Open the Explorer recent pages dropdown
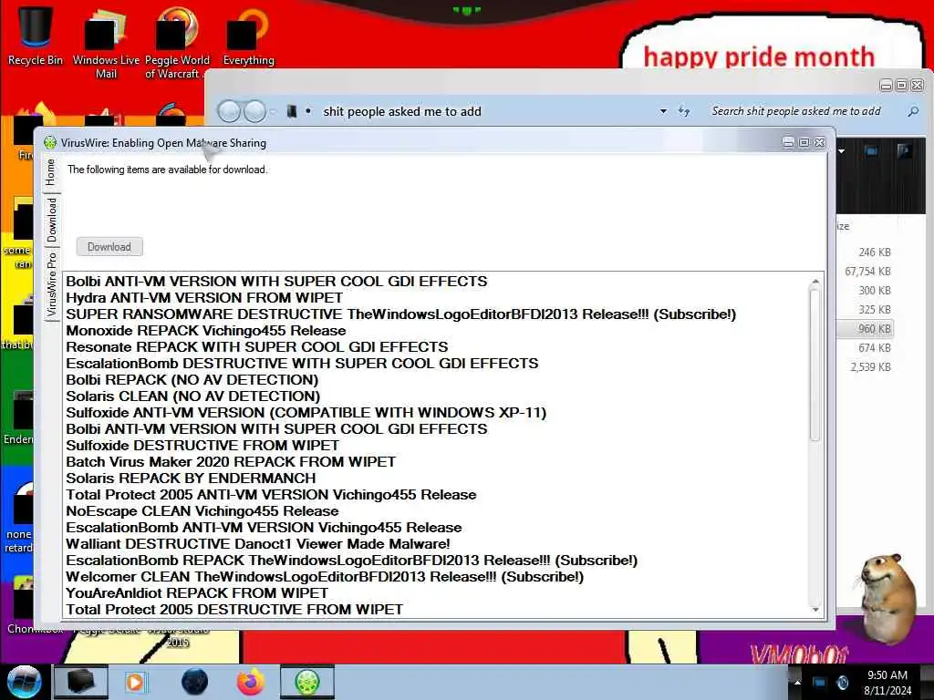Viewport: 934px width, 700px height. coord(273,111)
